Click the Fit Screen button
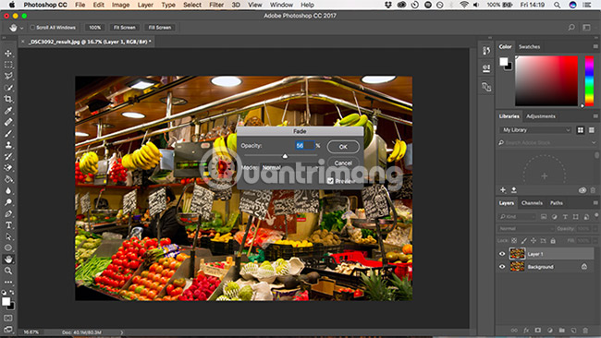This screenshot has width=601, height=338. (125, 27)
